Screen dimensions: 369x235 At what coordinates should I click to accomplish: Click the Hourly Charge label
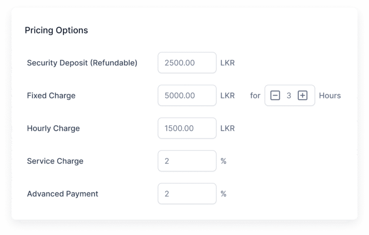click(x=53, y=128)
